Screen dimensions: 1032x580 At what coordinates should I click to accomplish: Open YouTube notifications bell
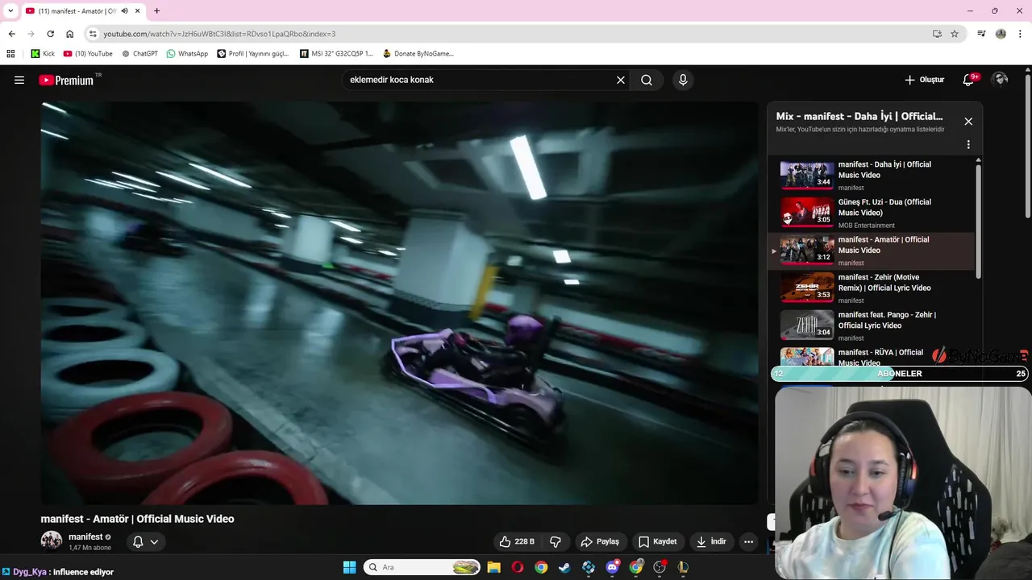(969, 80)
